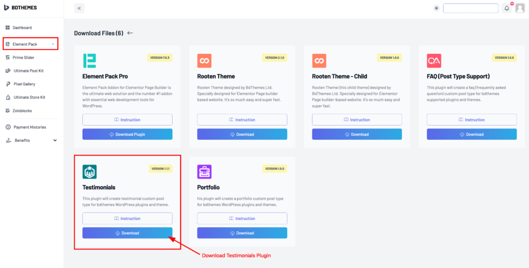Click the Portfolio plugin briefcase icon
Screen dimensions: 529x268
point(204,171)
